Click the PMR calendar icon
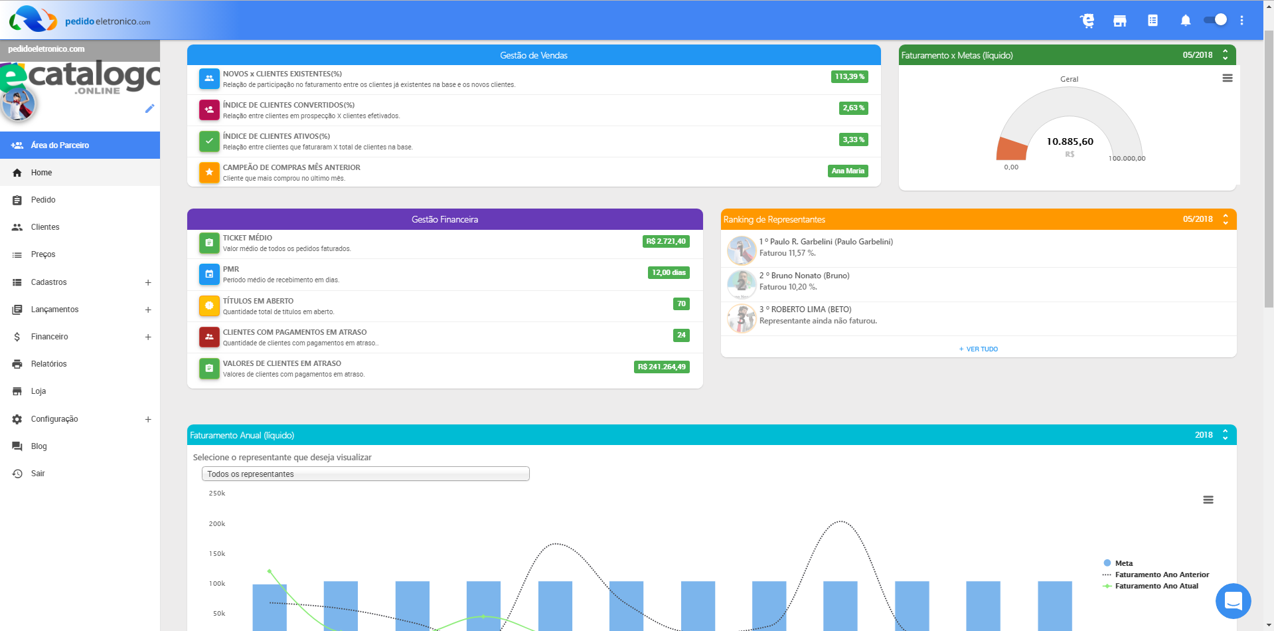This screenshot has height=631, width=1274. click(x=209, y=274)
